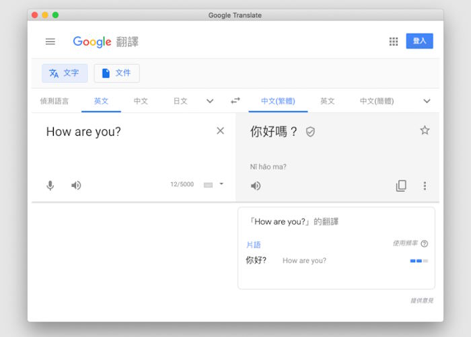Open more options for the translation
The height and width of the screenshot is (337, 471).
[425, 186]
